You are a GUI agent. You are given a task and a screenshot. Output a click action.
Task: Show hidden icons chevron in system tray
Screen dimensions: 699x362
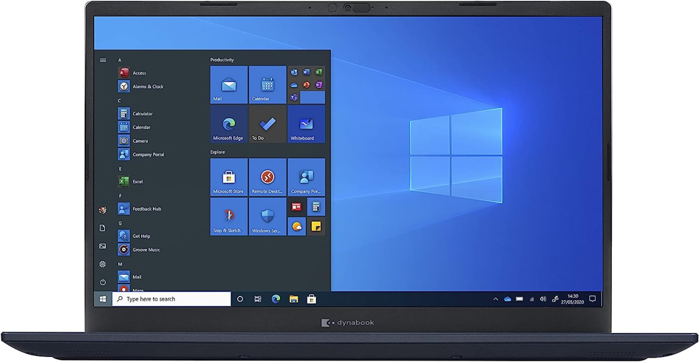pyautogui.click(x=495, y=299)
